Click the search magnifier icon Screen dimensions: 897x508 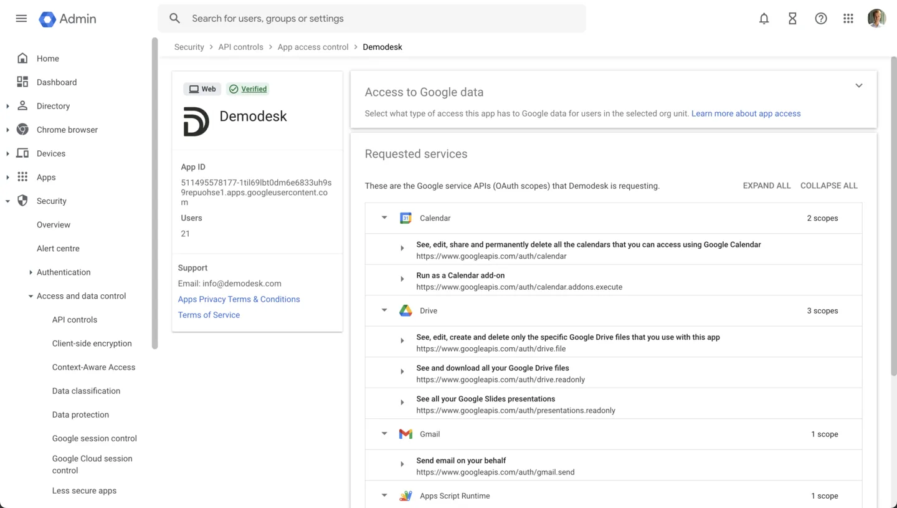175,19
